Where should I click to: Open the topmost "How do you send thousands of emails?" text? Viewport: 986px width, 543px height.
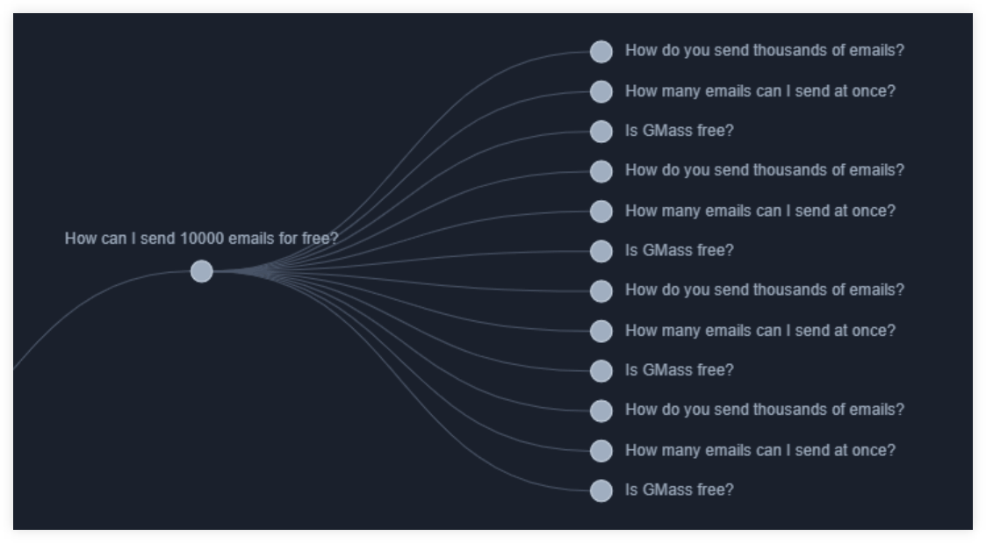(x=765, y=50)
